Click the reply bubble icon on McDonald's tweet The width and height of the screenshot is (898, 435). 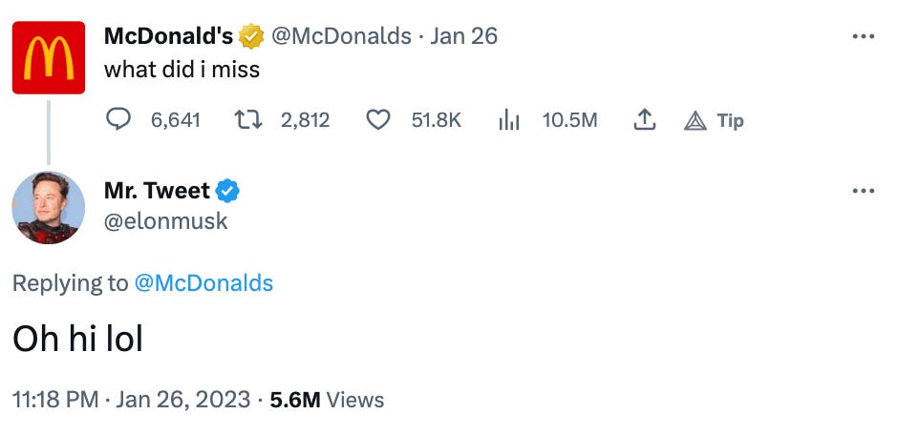pos(118,120)
